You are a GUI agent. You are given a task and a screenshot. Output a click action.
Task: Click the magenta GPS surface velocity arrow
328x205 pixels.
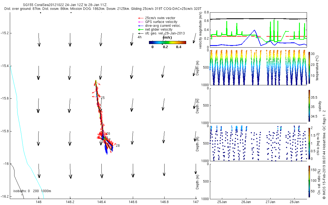(x=141, y=22)
